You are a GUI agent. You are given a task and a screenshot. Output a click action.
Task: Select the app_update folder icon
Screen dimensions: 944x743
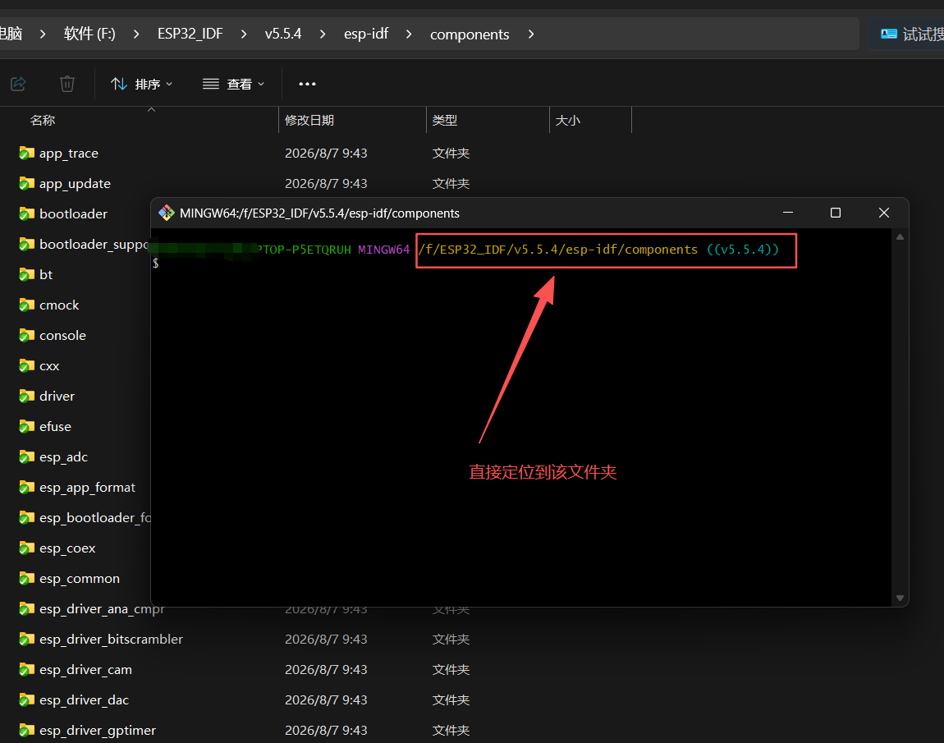click(x=26, y=183)
